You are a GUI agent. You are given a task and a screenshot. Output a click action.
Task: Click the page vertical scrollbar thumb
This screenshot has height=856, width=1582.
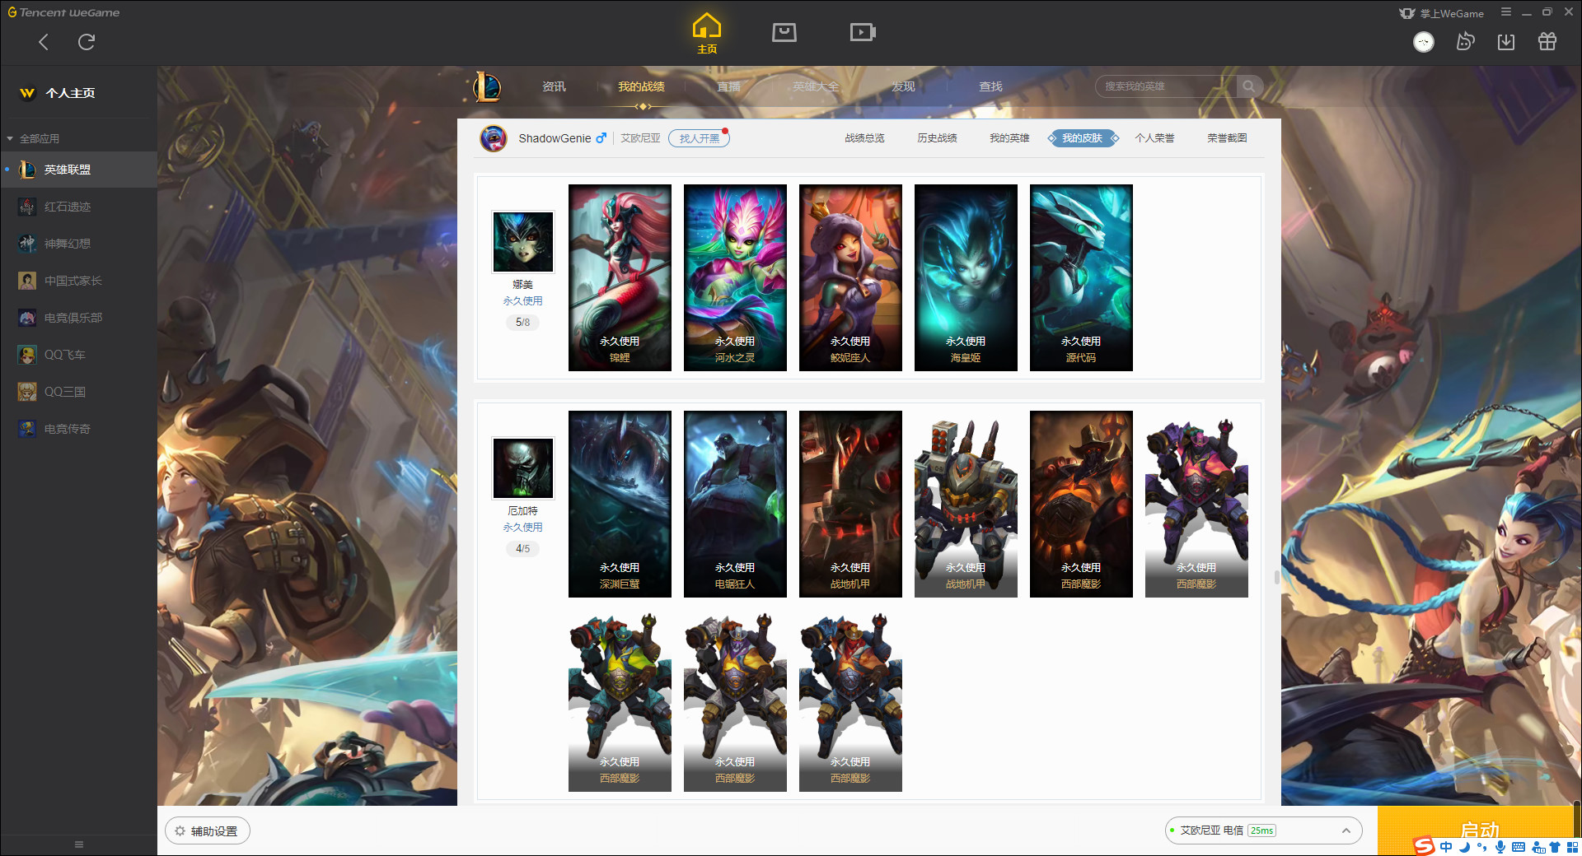[1277, 577]
